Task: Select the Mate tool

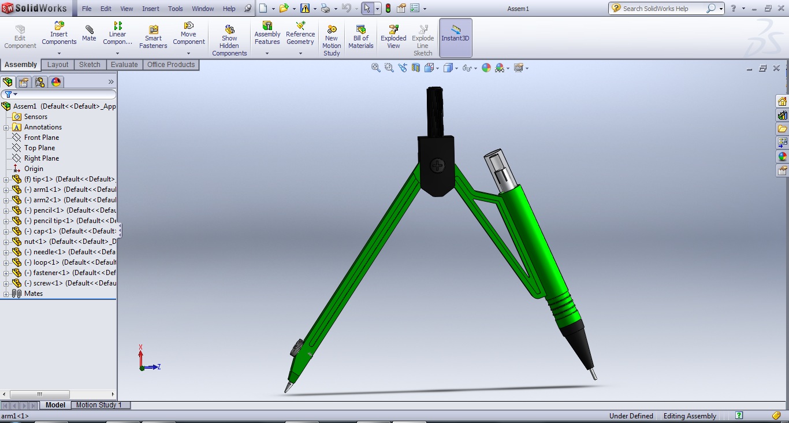Action: (x=89, y=34)
